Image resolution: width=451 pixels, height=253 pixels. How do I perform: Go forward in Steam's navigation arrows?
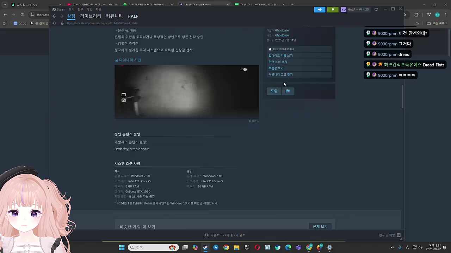pos(62,16)
